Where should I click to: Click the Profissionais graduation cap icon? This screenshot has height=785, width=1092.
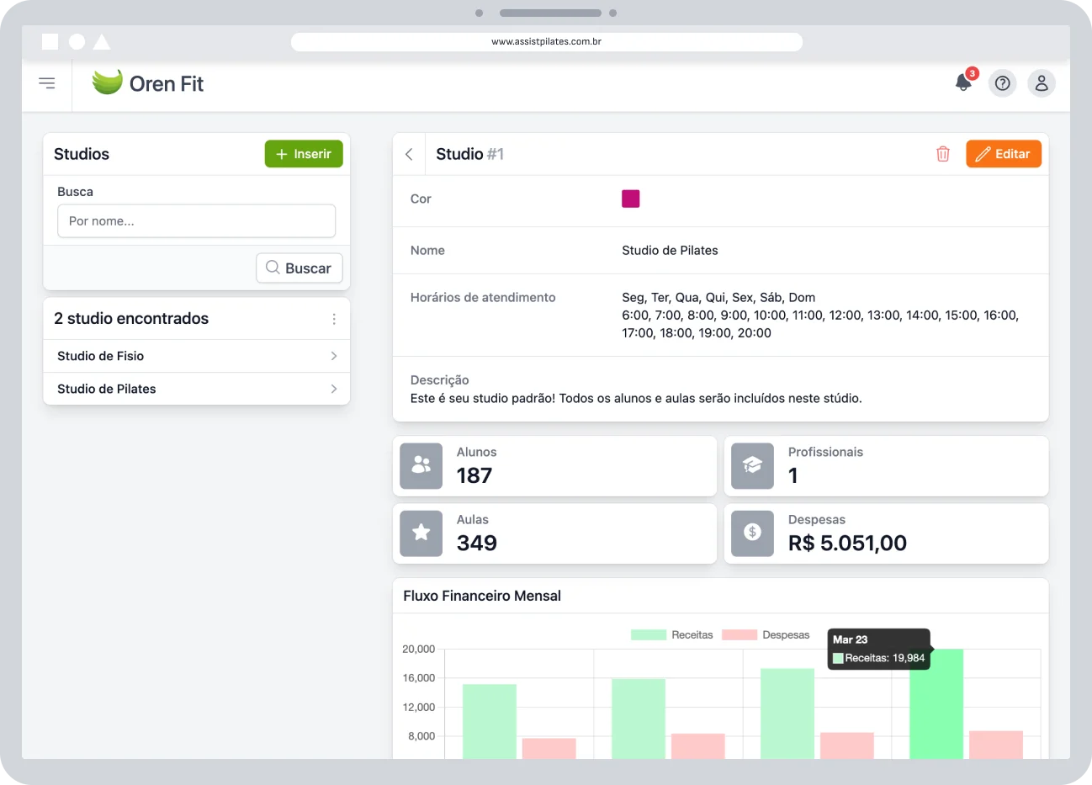[752, 466]
